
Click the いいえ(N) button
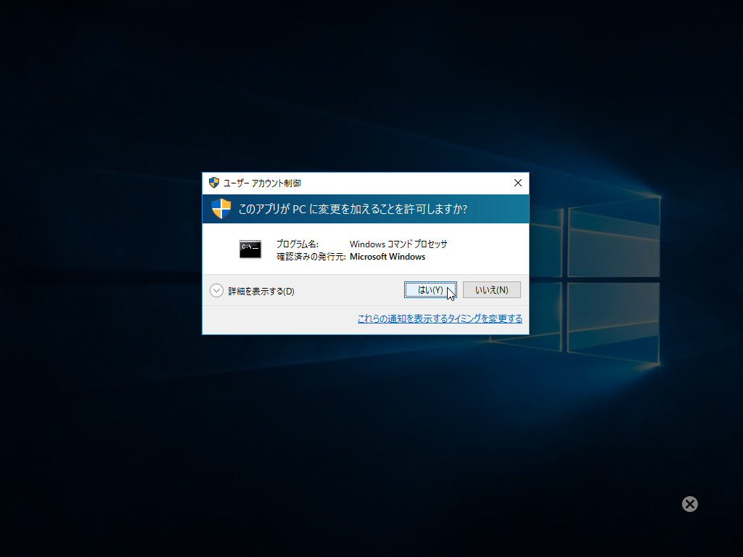[491, 290]
